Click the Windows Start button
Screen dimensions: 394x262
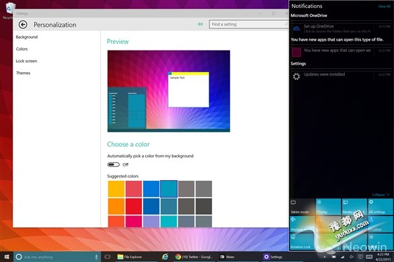click(x=6, y=257)
